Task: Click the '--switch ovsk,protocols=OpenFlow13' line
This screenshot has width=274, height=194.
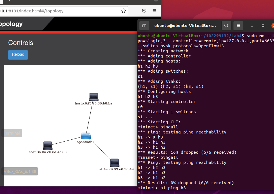Action: [181, 46]
